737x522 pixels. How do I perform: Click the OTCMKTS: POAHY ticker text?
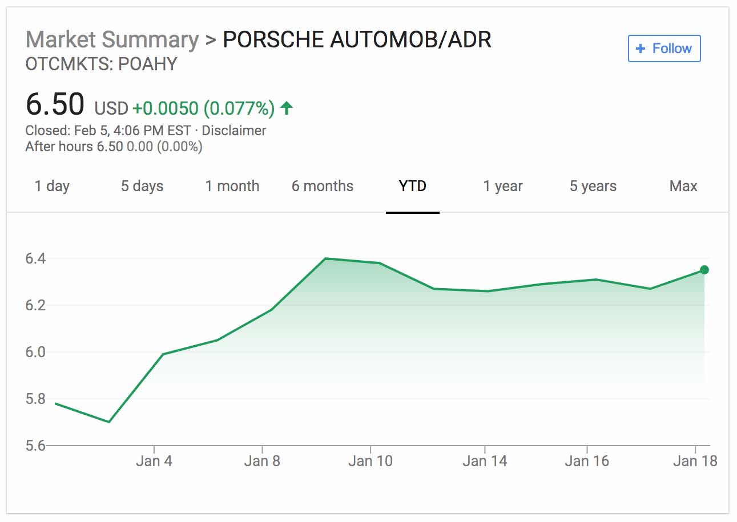tap(101, 64)
